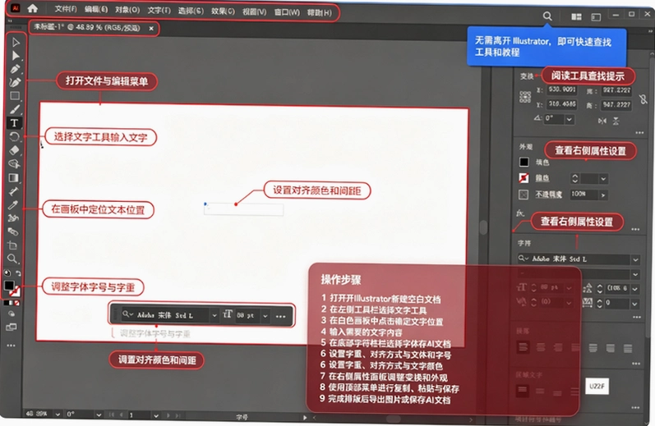This screenshot has height=426, width=655.
Task: Open 窗口(W) menu
Action: click(x=287, y=12)
